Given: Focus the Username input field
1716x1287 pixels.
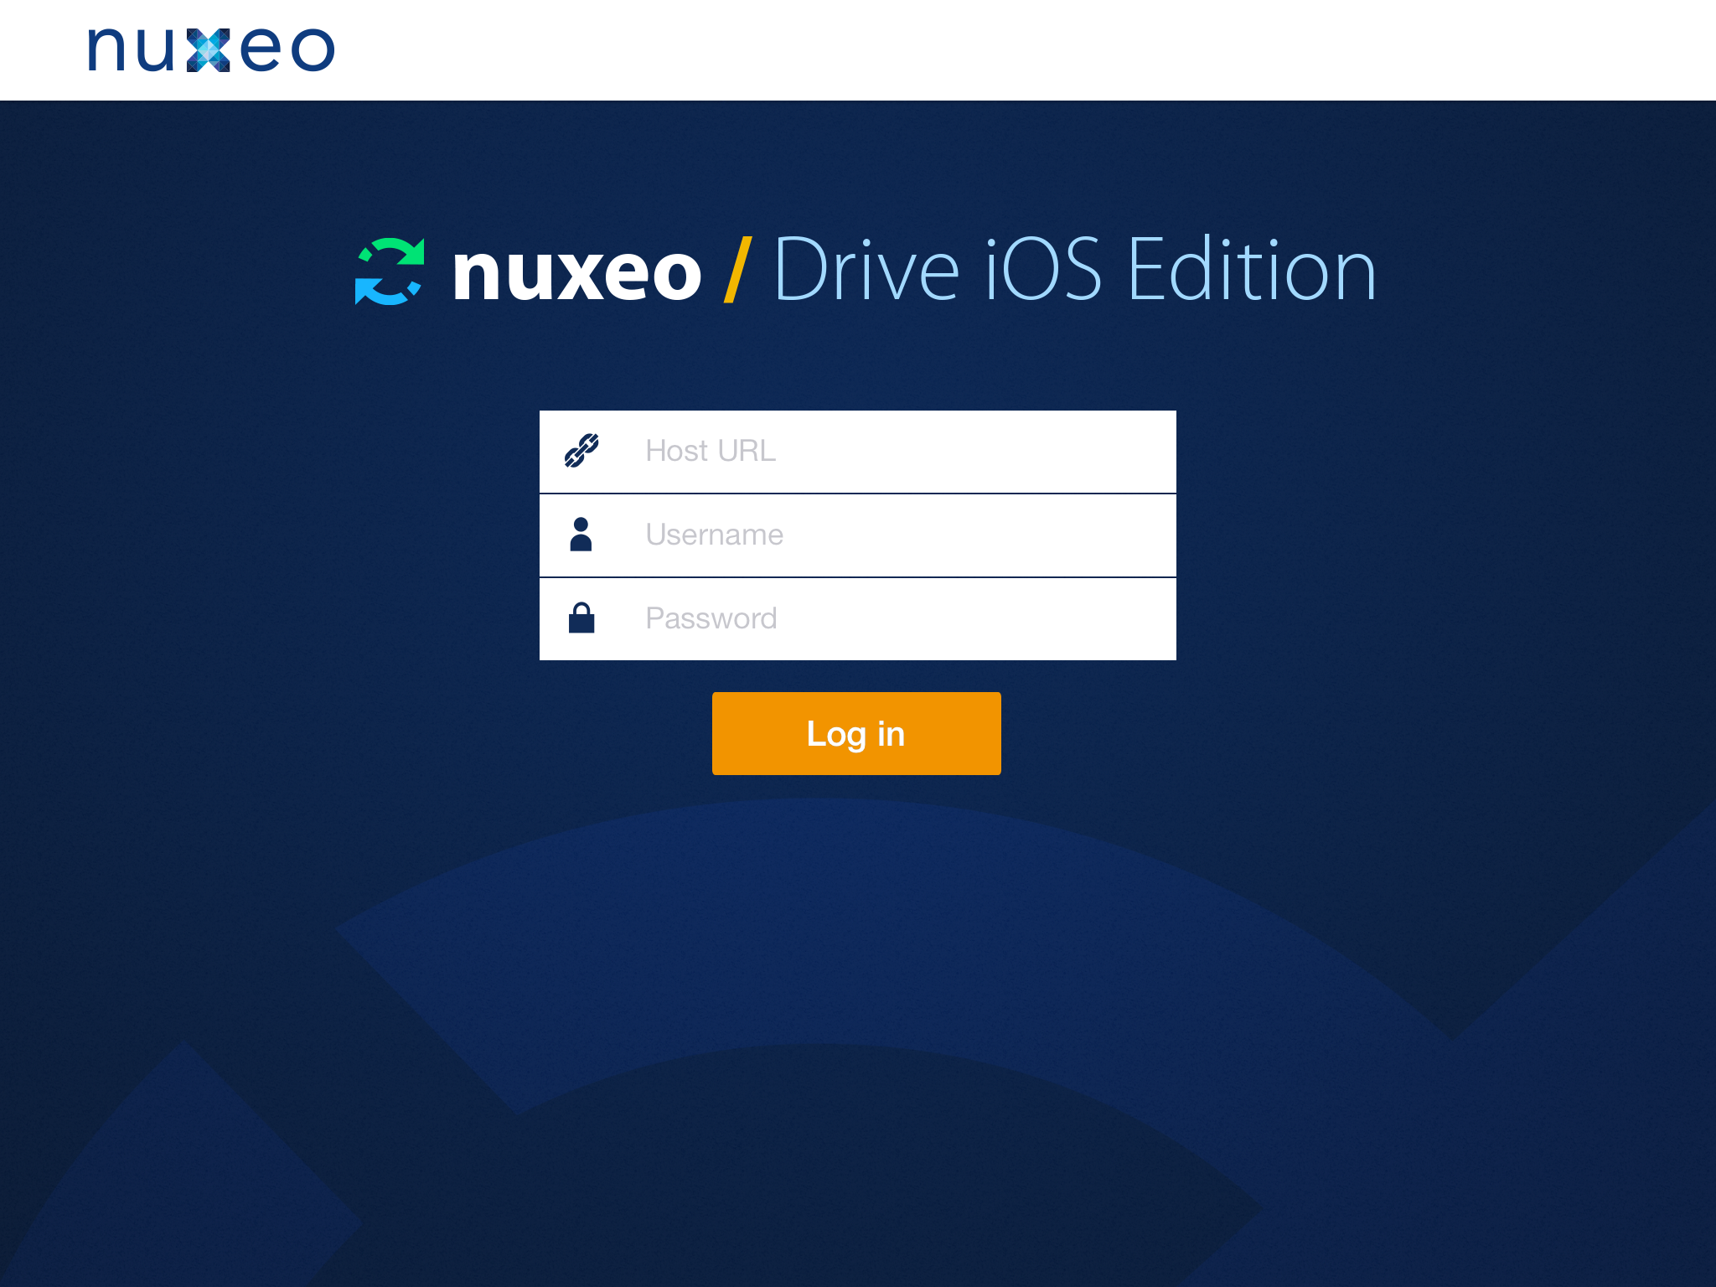Looking at the screenshot, I should click(858, 535).
